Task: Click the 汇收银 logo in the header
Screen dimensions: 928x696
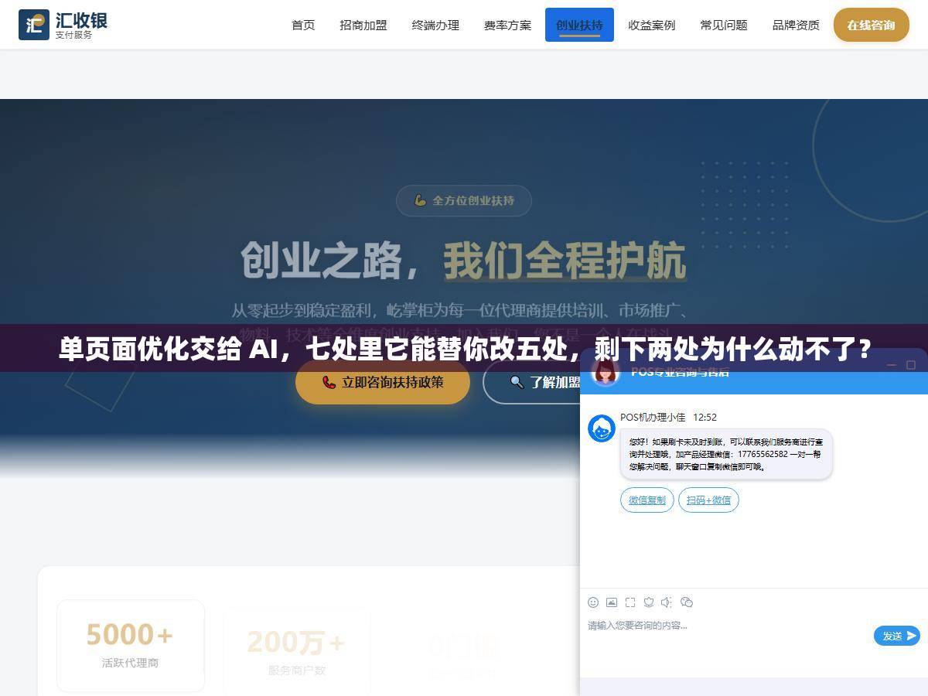Action: tap(63, 25)
